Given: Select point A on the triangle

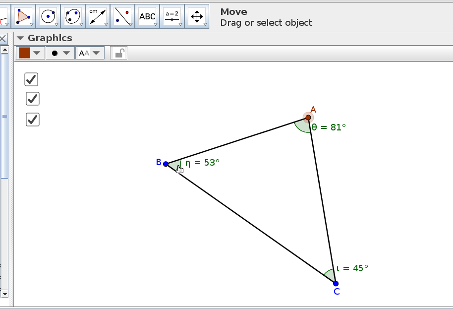Looking at the screenshot, I should point(308,118).
